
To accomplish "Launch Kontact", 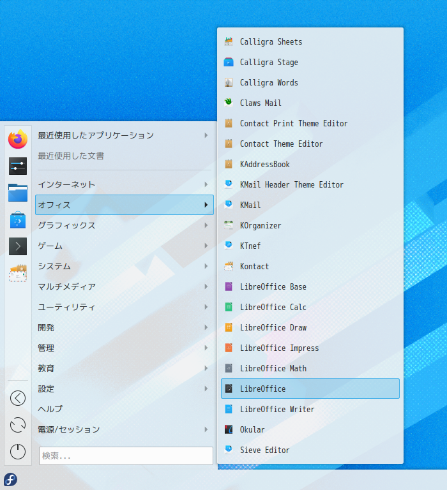I will (310, 266).
